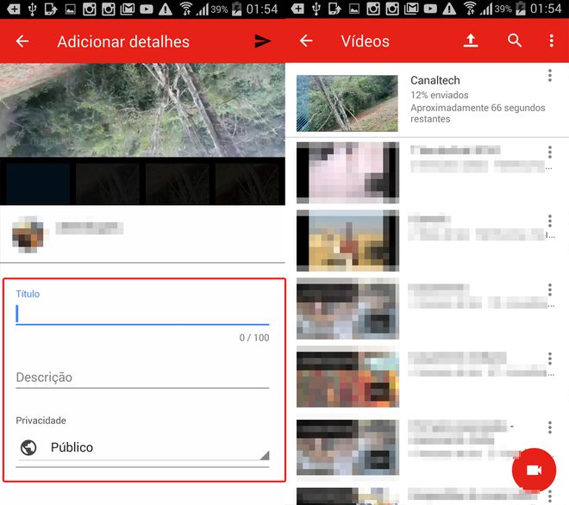Tap the warning triangle in left status bar
Viewport: 569px width, 505px height.
click(x=166, y=9)
